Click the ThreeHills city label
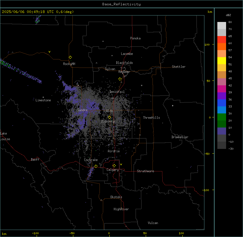The width and height of the screenshot is (243, 237). tap(151, 118)
